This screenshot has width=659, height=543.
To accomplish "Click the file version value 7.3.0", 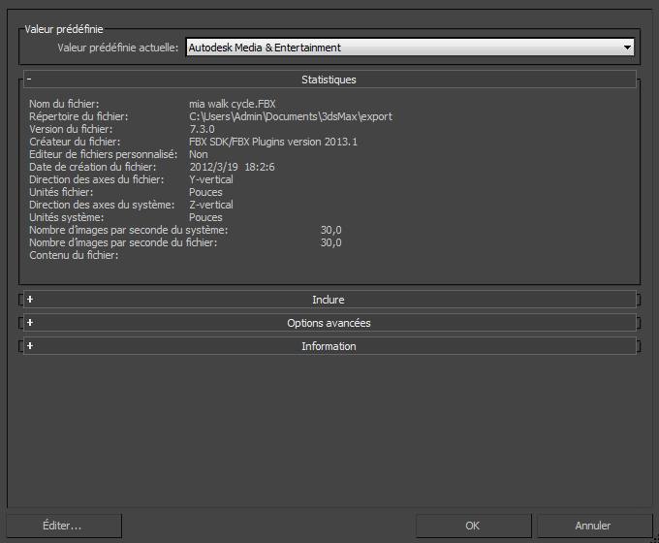I will tap(202, 129).
